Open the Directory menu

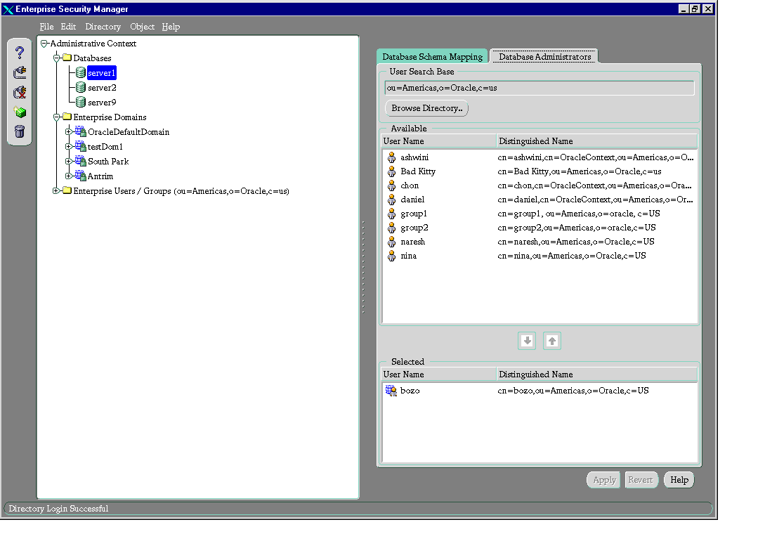(x=103, y=27)
